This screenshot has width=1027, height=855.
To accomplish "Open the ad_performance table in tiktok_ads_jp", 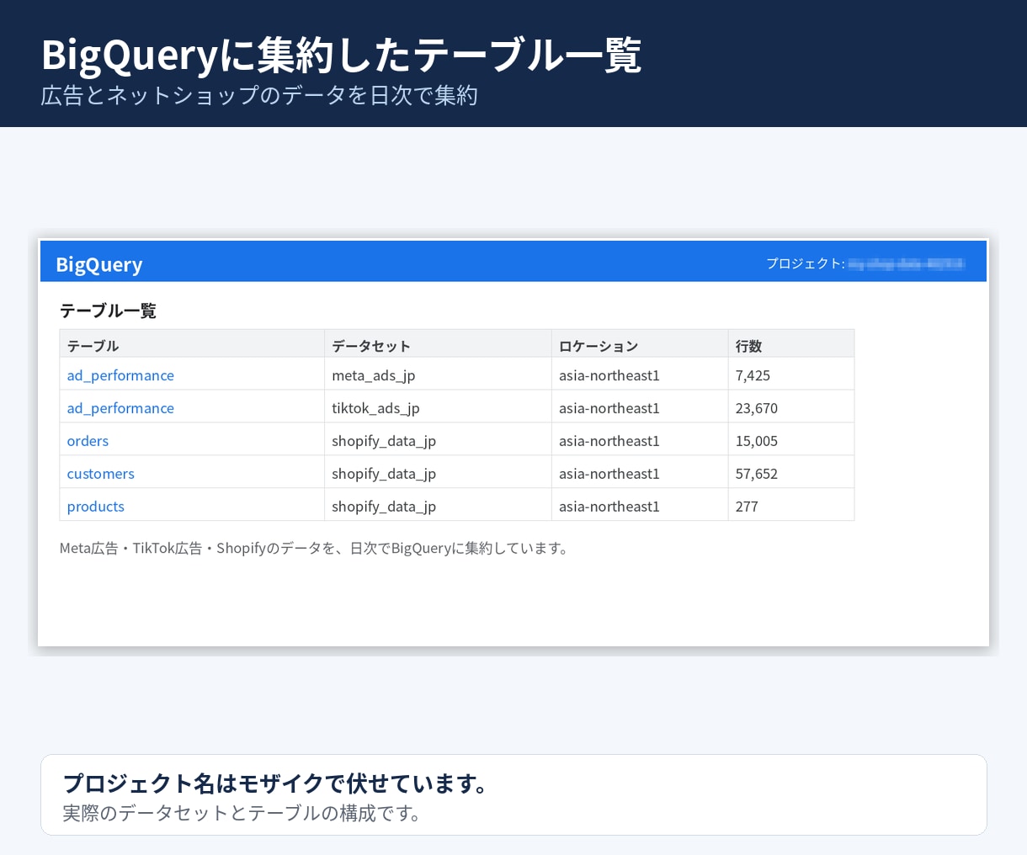I will coord(120,408).
